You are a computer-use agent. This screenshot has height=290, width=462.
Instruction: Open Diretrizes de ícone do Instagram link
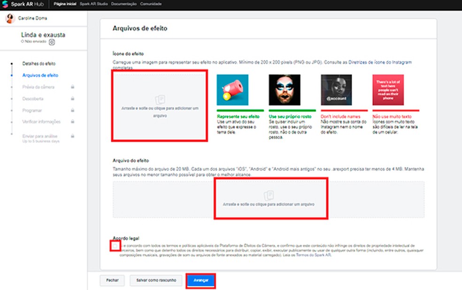tap(380, 62)
